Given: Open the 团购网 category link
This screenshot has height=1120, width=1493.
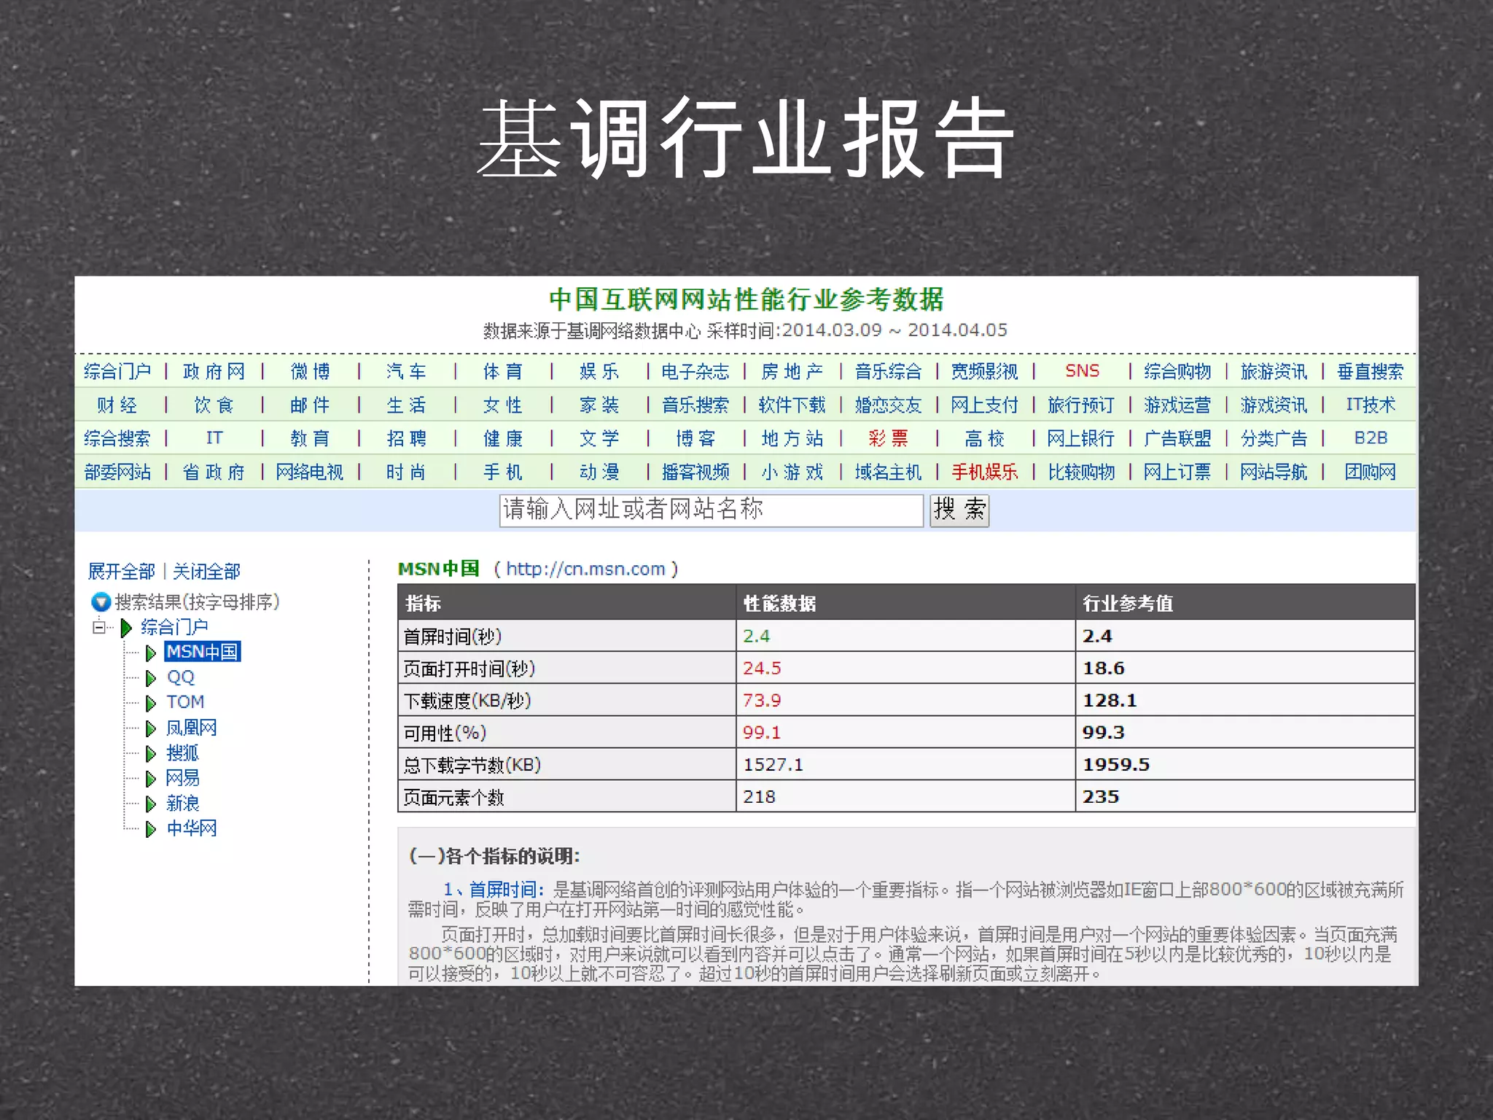Looking at the screenshot, I should pyautogui.click(x=1370, y=472).
